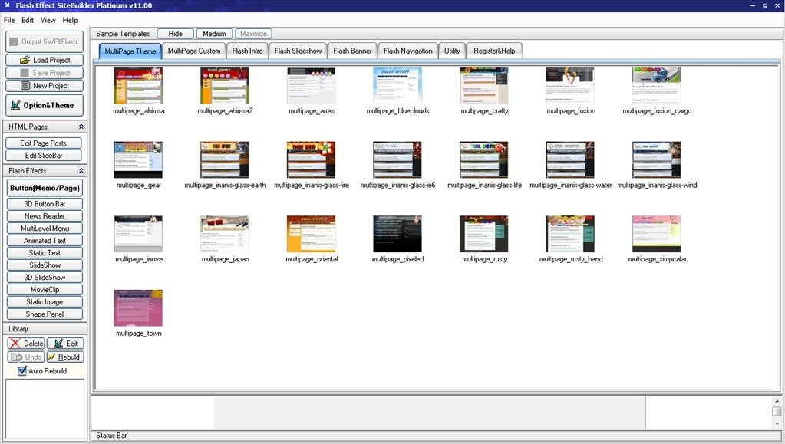Click the library Rebuild button
Screen dimensions: 785x444
pyautogui.click(x=65, y=357)
